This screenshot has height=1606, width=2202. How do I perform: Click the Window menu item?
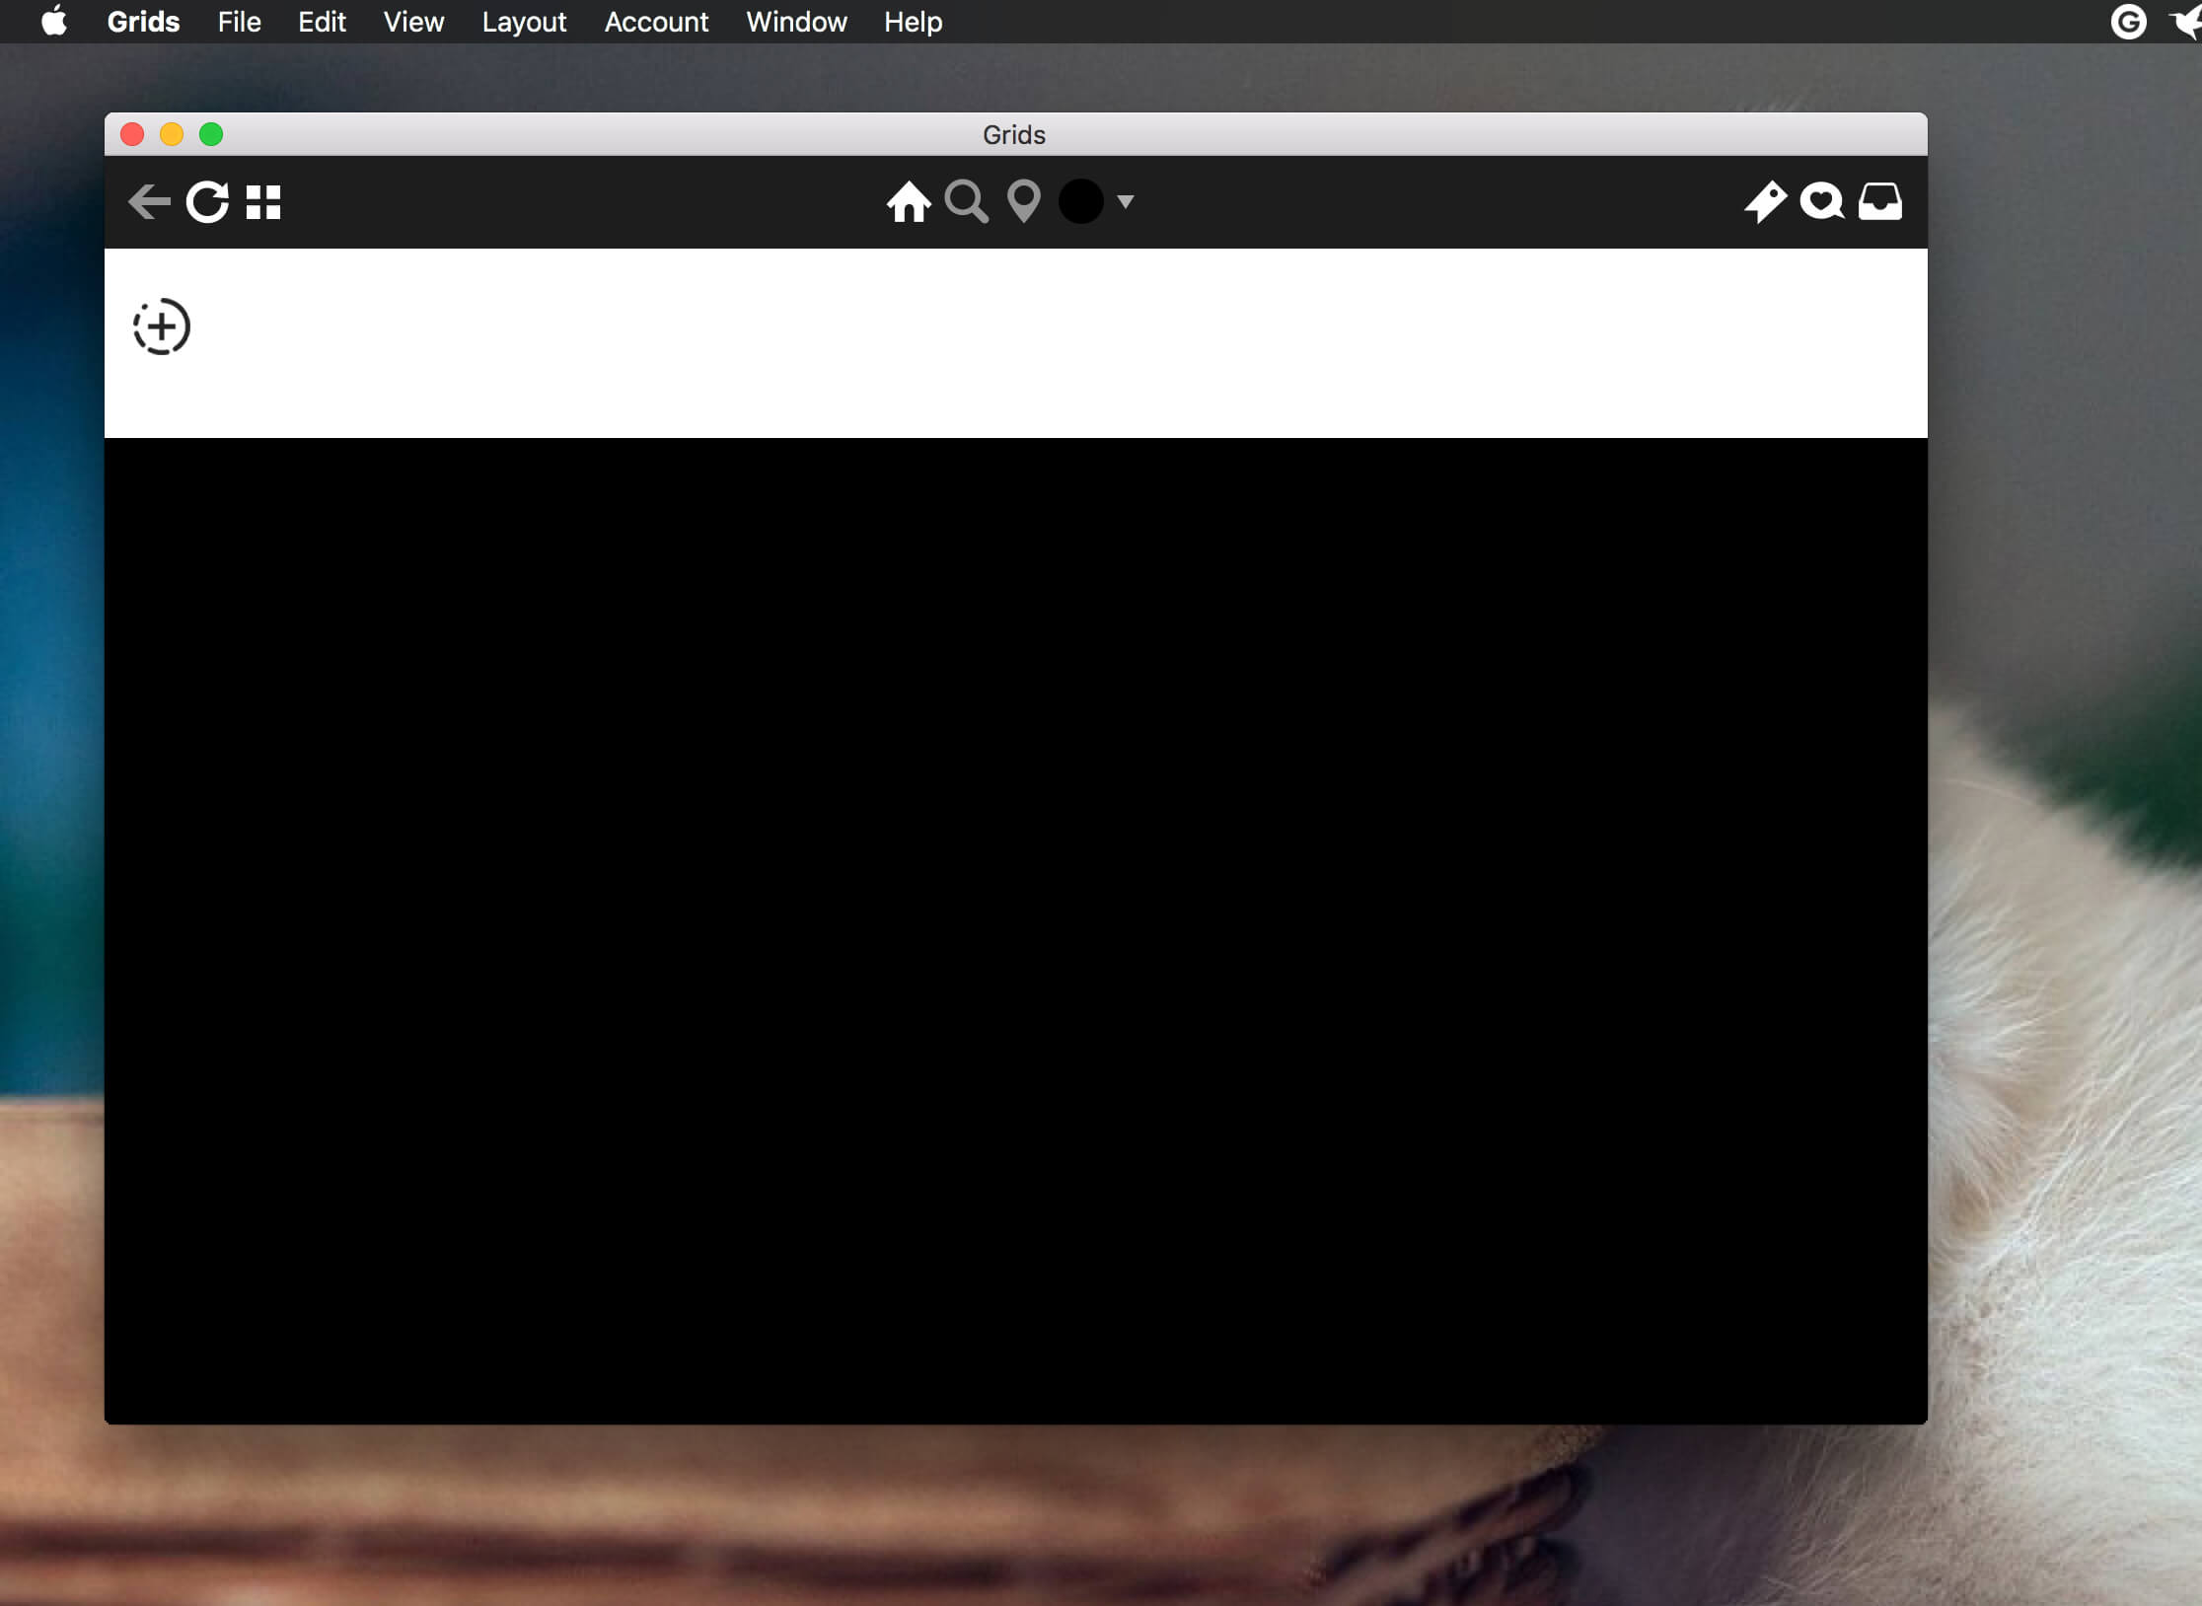tap(795, 21)
